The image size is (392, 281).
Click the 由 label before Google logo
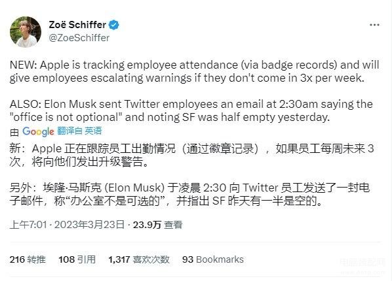14,132
